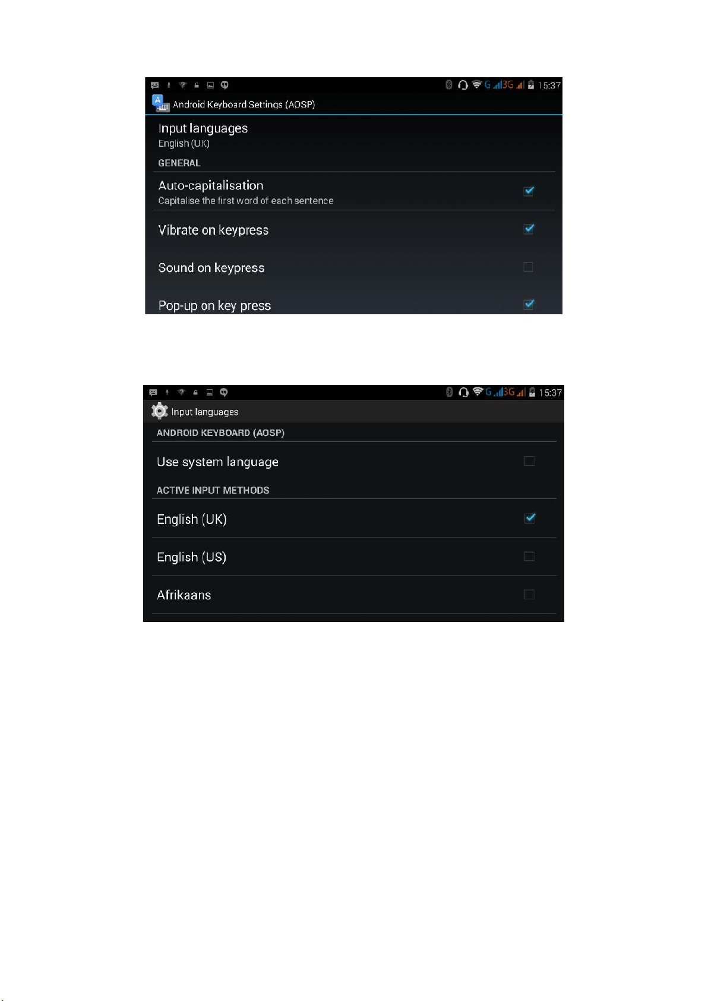Check the Use system language box
Image resolution: width=708 pixels, height=1001 pixels.
click(529, 461)
